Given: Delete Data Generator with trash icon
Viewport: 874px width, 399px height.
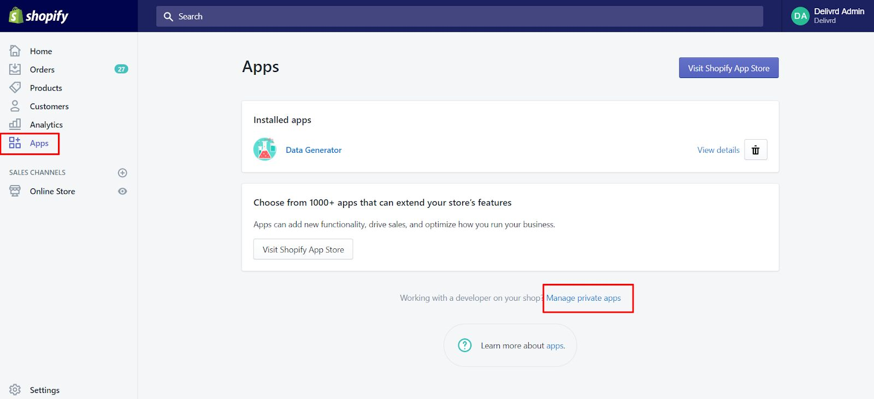Looking at the screenshot, I should (755, 150).
